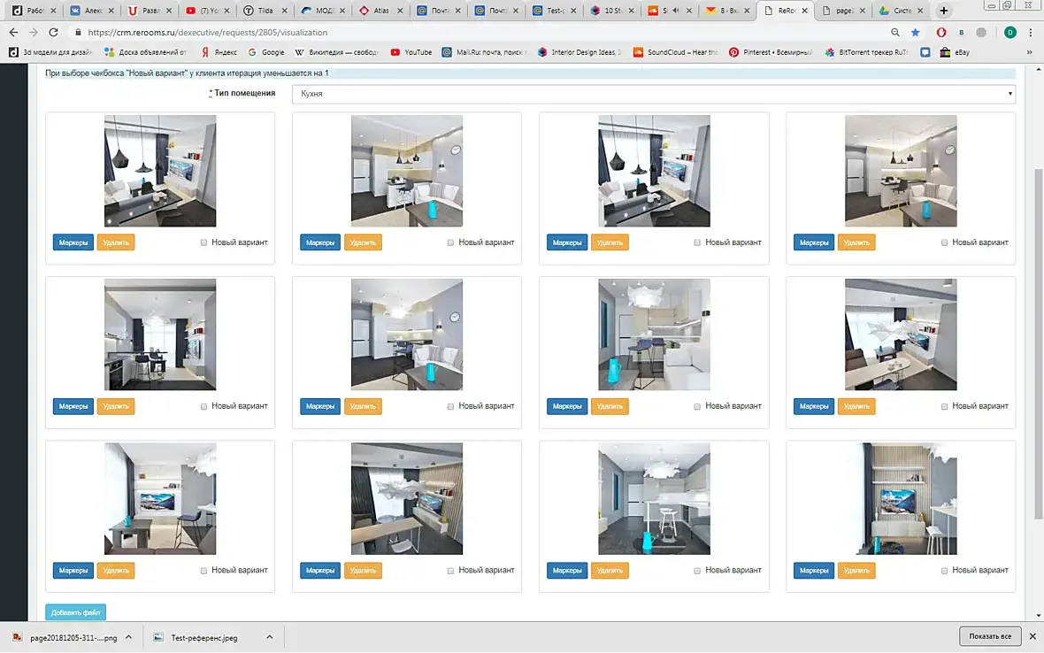
Task: Open the YouTube bookmark
Action: (411, 52)
